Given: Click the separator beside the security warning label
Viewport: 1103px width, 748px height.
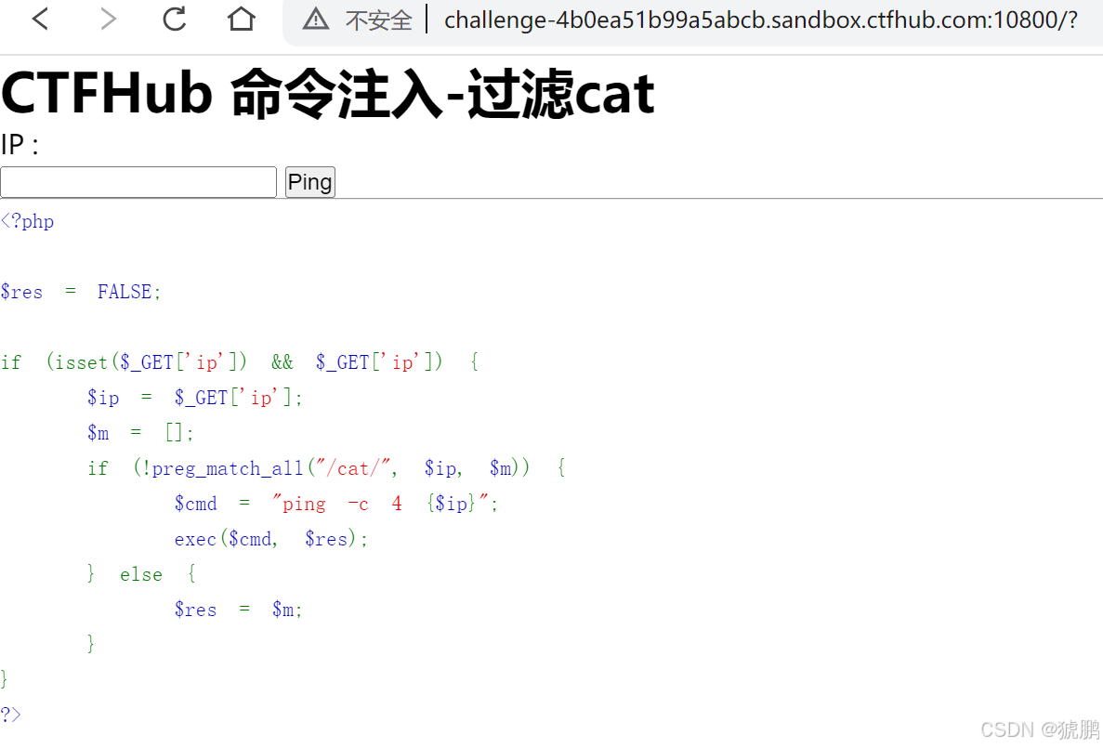Looking at the screenshot, I should click(425, 19).
